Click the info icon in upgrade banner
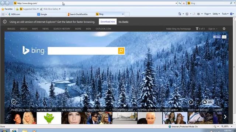The width and height of the screenshot is (236, 132). click(x=5, y=22)
